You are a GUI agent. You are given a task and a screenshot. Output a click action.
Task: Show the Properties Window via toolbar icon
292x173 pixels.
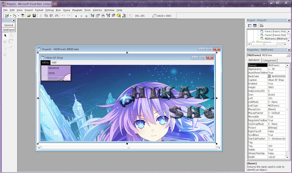tap(98, 16)
